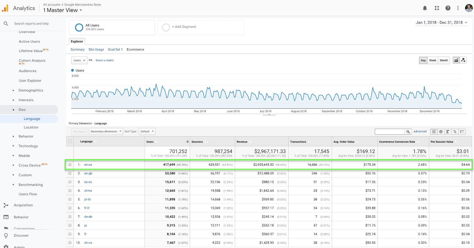The width and height of the screenshot is (474, 248).
Task: Open the Sort Type Default dropdown
Action: pos(147,131)
